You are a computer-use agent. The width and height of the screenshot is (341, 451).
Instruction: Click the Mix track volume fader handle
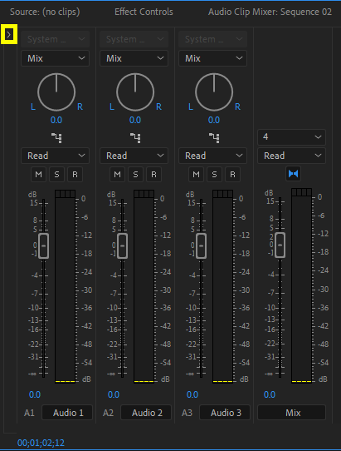click(x=280, y=245)
